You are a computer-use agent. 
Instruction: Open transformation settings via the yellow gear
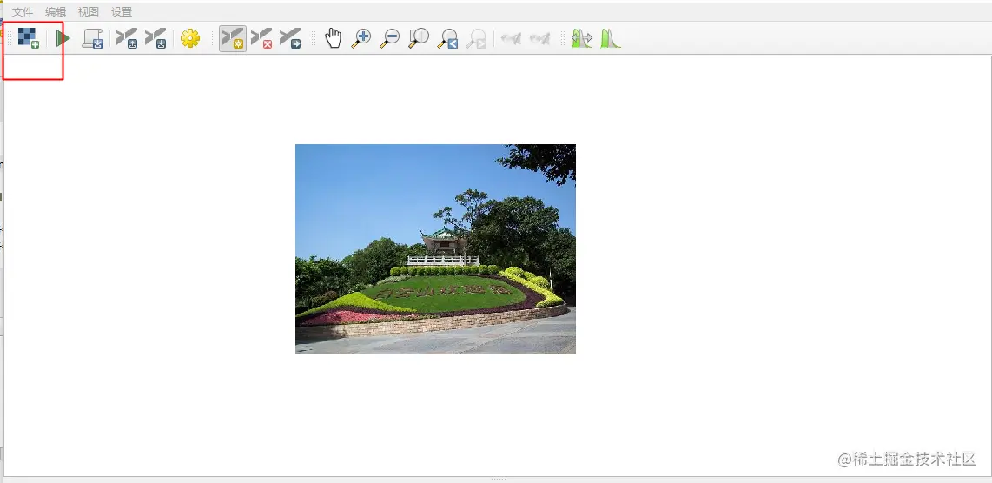189,38
